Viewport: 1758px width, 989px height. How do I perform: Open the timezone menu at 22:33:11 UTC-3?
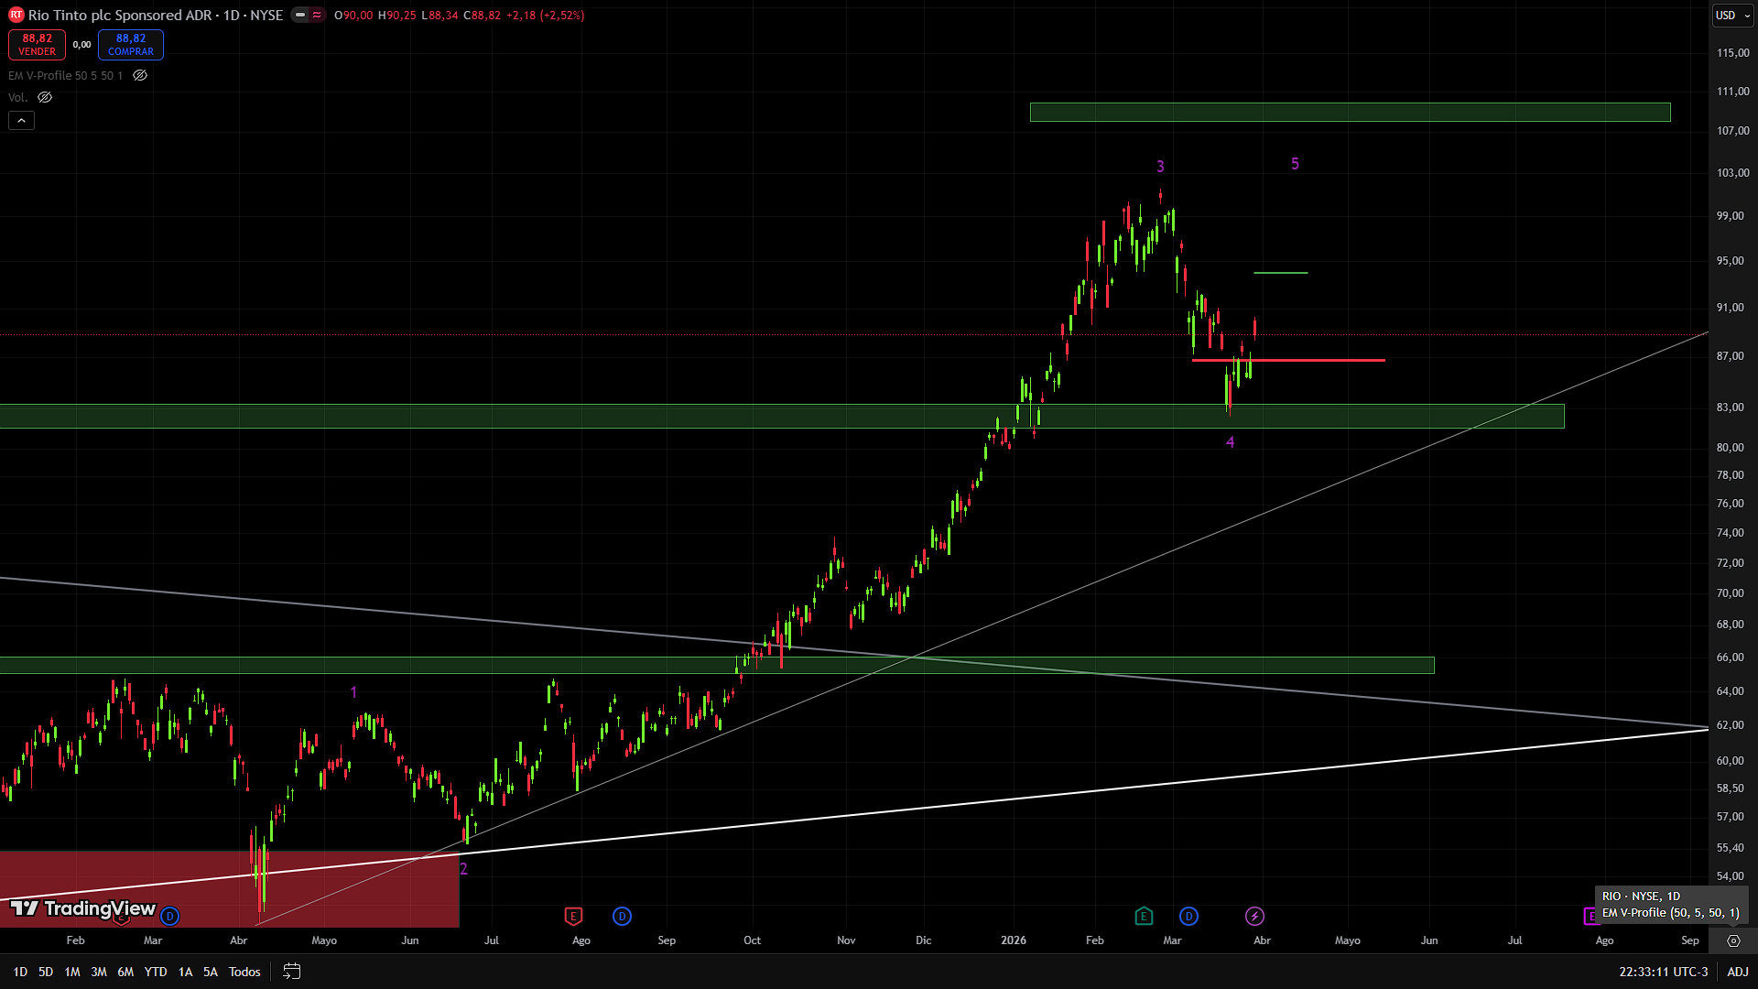1663,972
